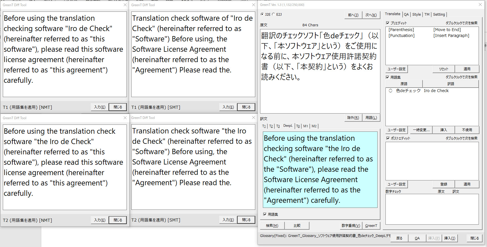
Task: Click the 比較 compare button
Action: click(297, 225)
